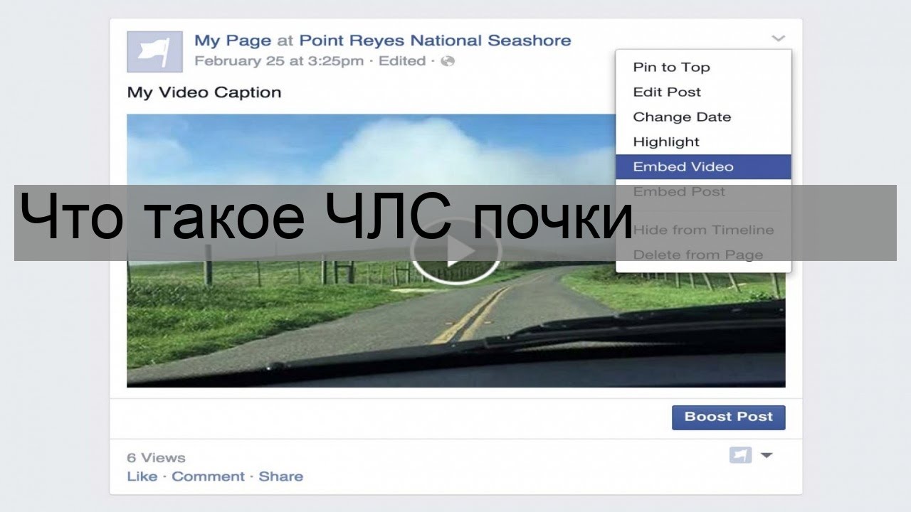This screenshot has height=512, width=911.
Task: Click the globe privacy icon
Action: point(448,61)
